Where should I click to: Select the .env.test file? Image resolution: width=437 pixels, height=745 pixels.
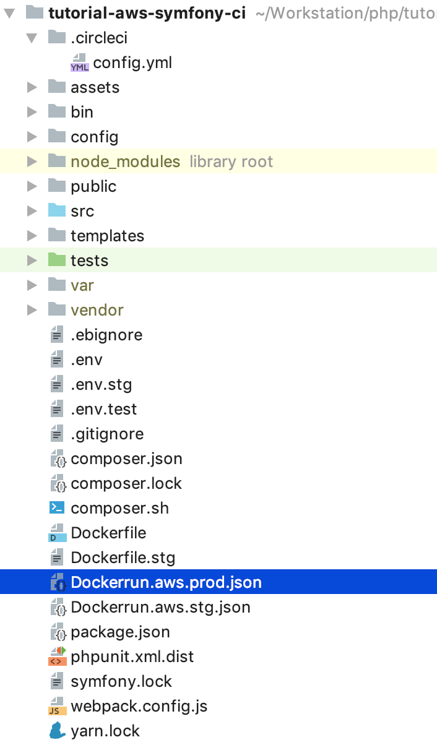pos(103,409)
